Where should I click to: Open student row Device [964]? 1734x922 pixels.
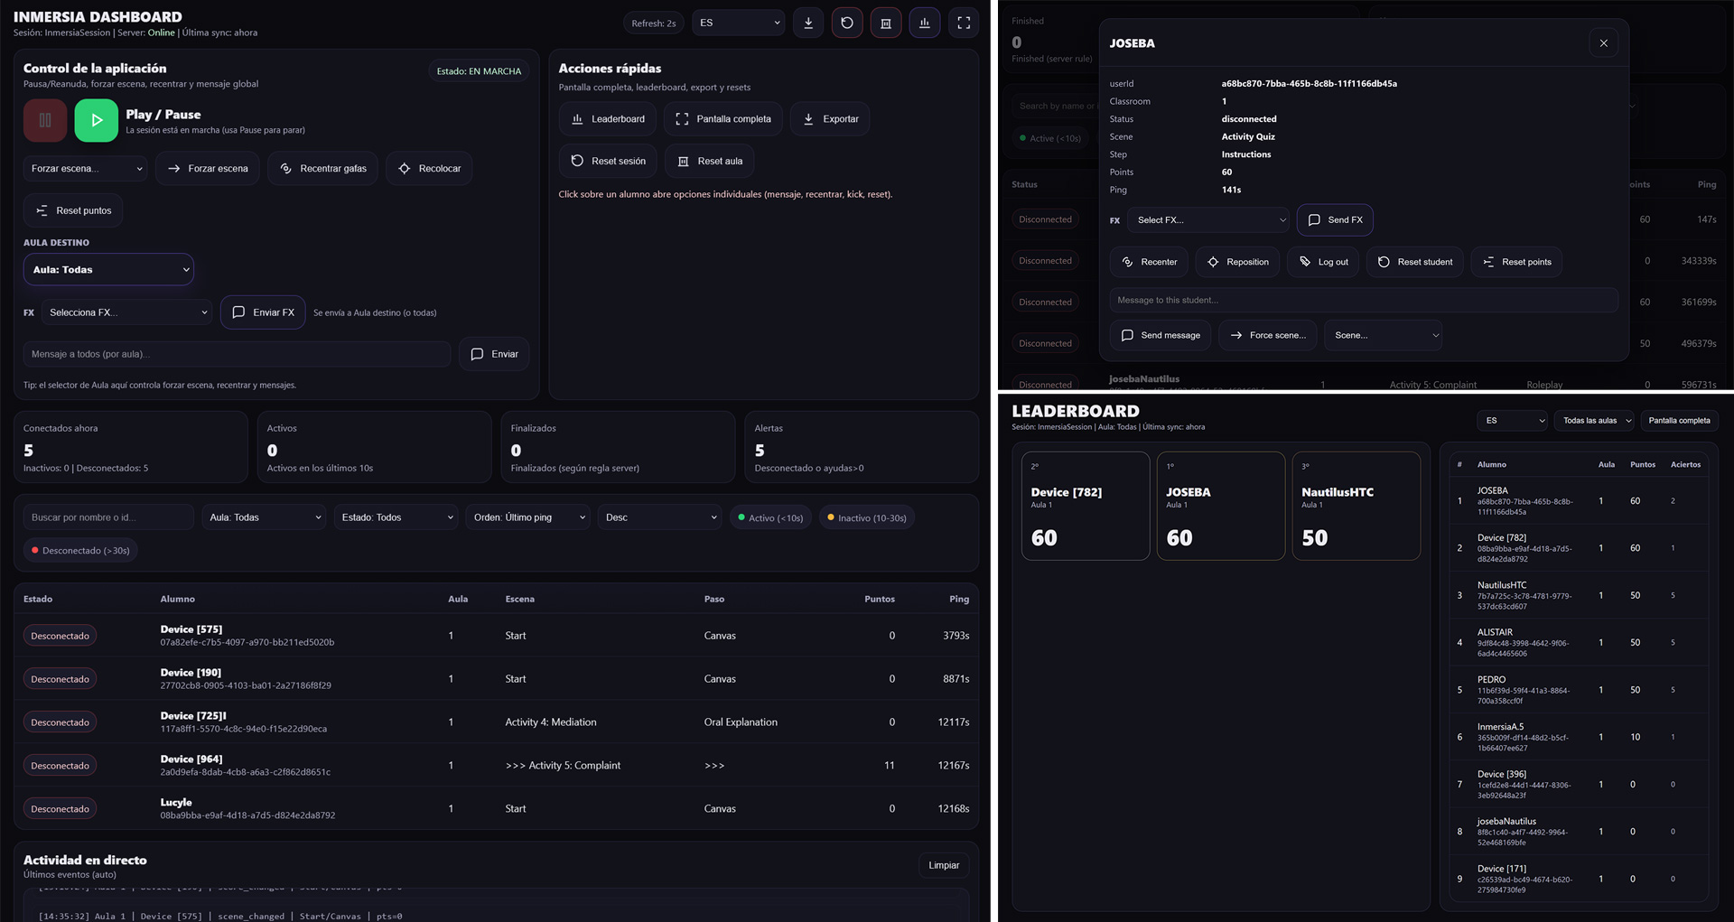(x=496, y=766)
